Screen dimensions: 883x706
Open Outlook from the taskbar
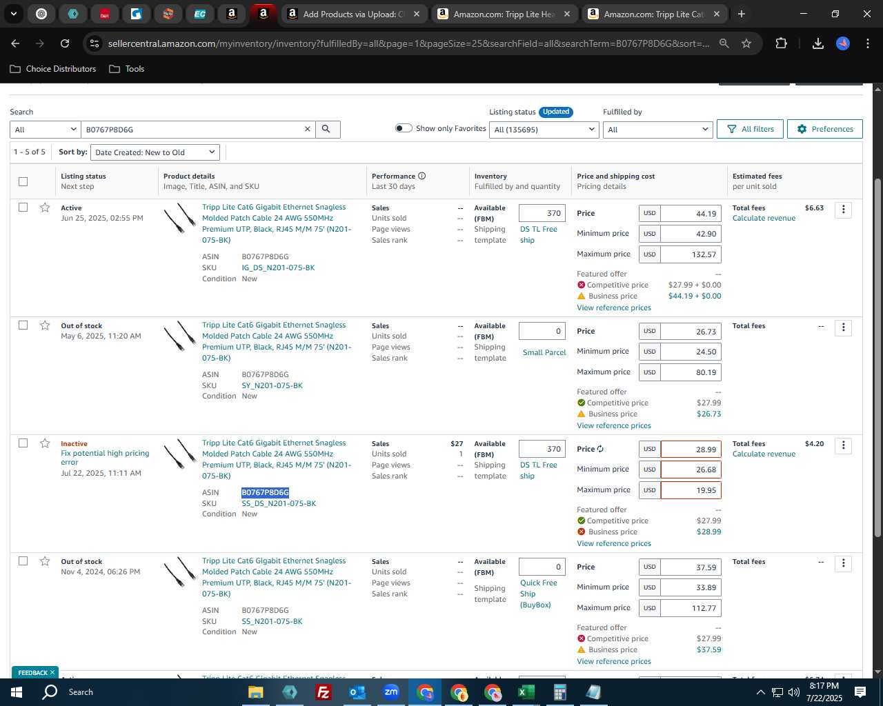click(357, 692)
